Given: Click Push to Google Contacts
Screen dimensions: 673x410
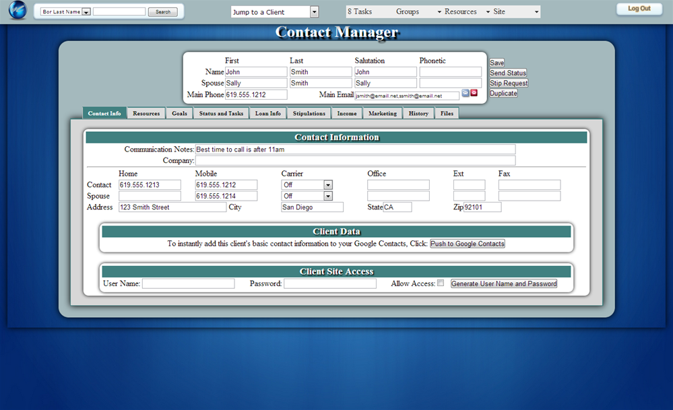Looking at the screenshot, I should tap(468, 244).
